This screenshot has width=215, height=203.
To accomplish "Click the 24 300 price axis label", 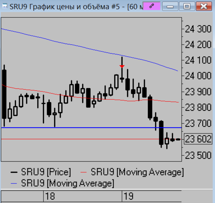I will (x=198, y=29).
